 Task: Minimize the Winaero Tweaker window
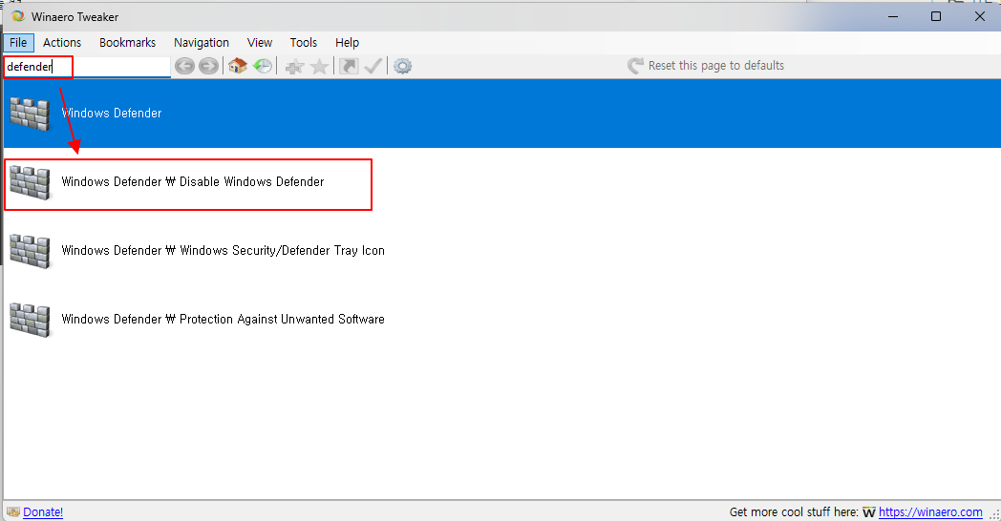tap(893, 16)
